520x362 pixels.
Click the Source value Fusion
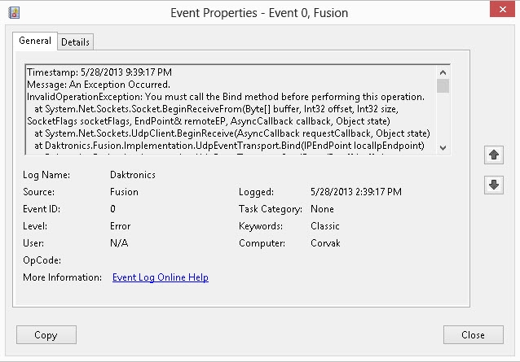tap(123, 192)
